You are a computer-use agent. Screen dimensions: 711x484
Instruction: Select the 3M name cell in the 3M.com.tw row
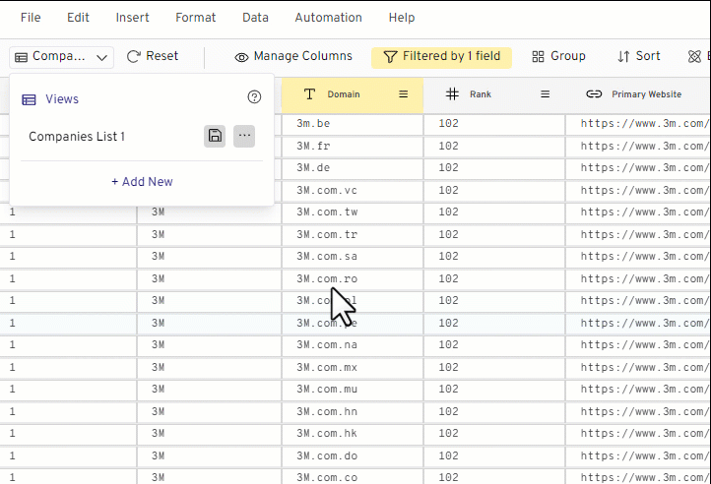tap(209, 212)
